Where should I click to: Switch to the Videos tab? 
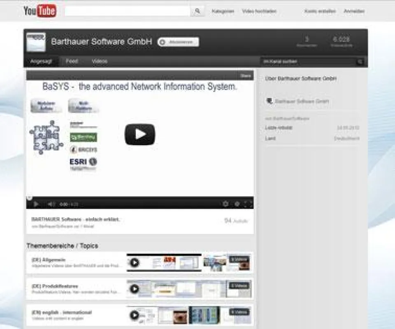[100, 61]
